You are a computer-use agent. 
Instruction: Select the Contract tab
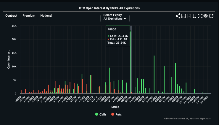coord(11,16)
